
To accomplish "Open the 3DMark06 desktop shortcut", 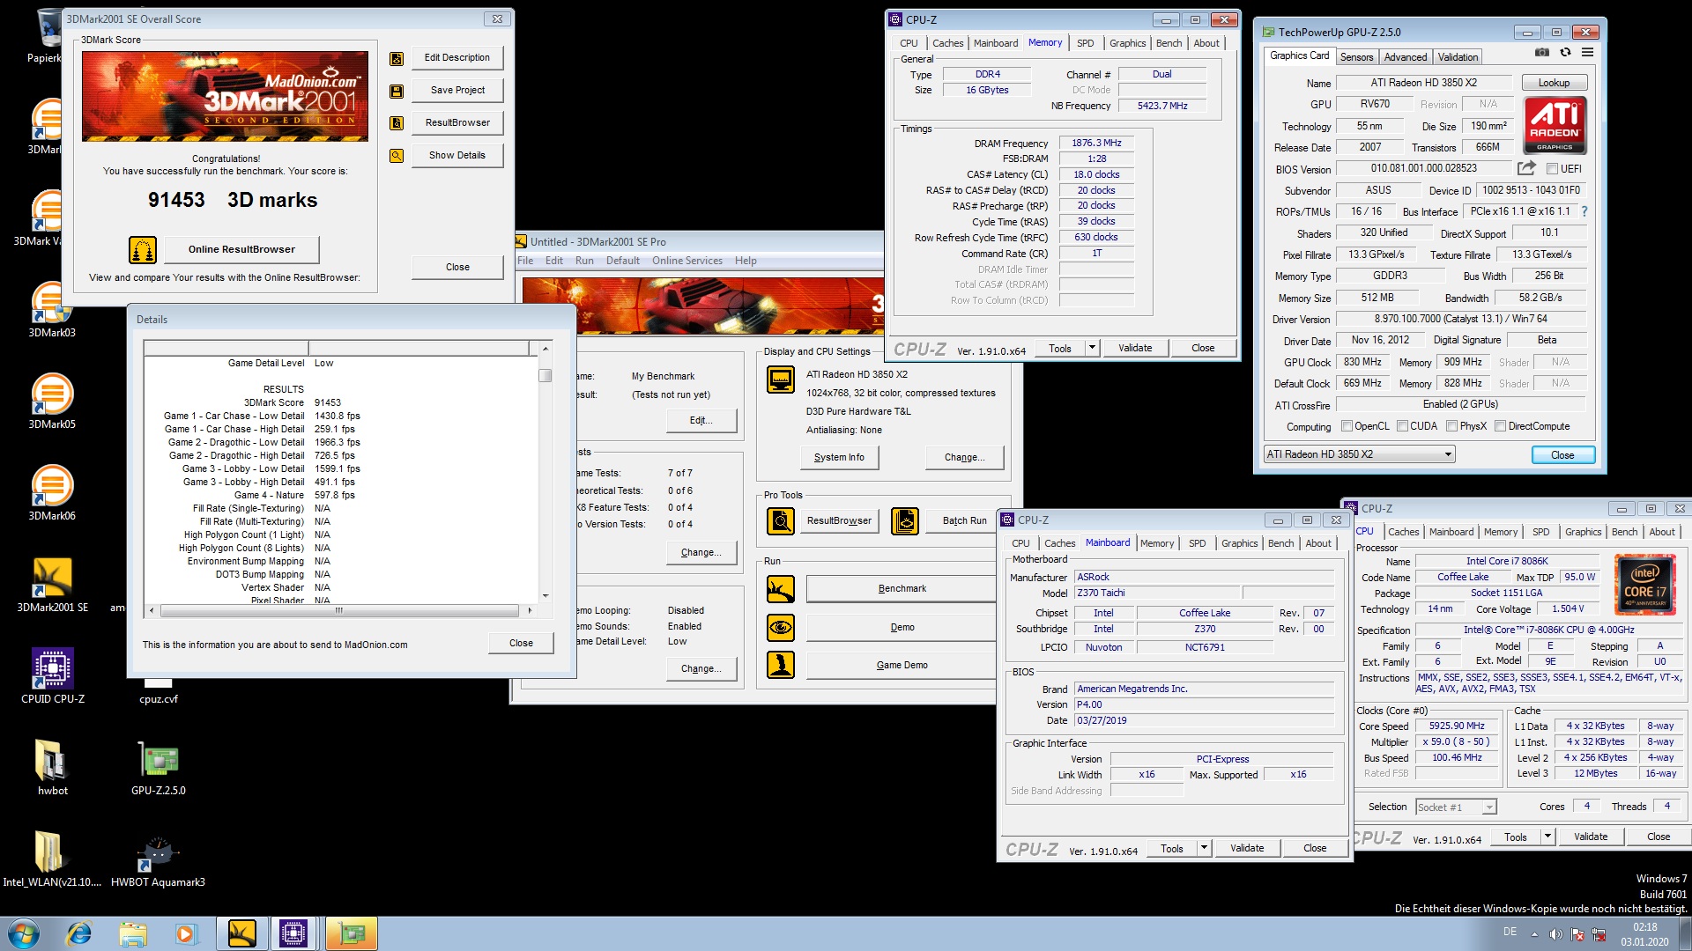I will point(52,492).
